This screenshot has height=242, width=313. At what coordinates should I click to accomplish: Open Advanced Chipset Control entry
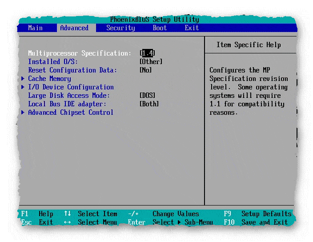coord(71,113)
